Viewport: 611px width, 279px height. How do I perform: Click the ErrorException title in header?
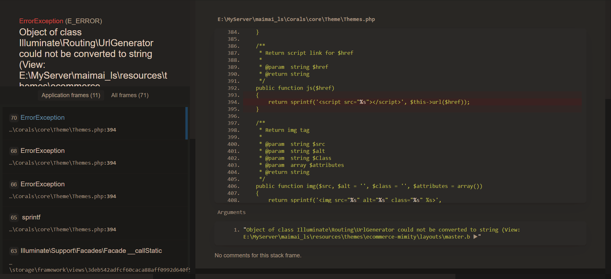pos(41,21)
